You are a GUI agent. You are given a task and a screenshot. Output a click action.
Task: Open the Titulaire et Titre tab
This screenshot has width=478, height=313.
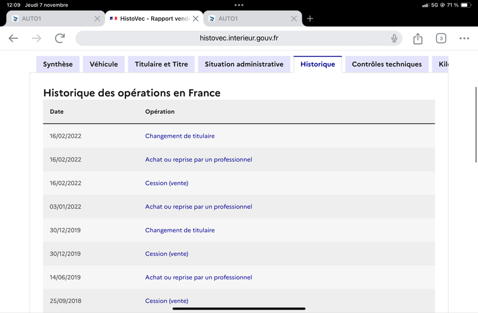(161, 64)
